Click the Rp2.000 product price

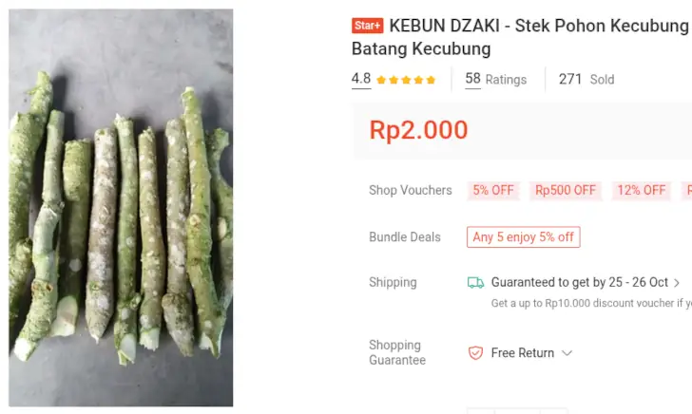click(x=418, y=130)
